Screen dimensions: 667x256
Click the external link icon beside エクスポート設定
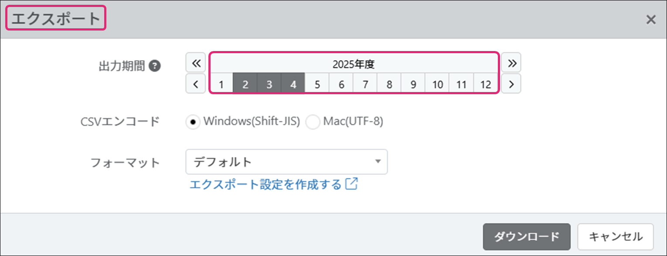(x=351, y=184)
